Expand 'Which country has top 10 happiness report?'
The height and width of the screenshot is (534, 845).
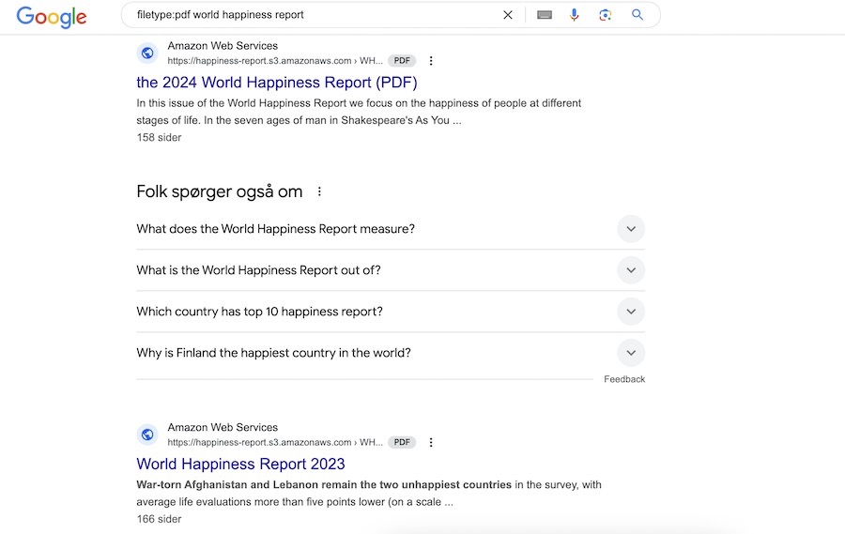391,312
